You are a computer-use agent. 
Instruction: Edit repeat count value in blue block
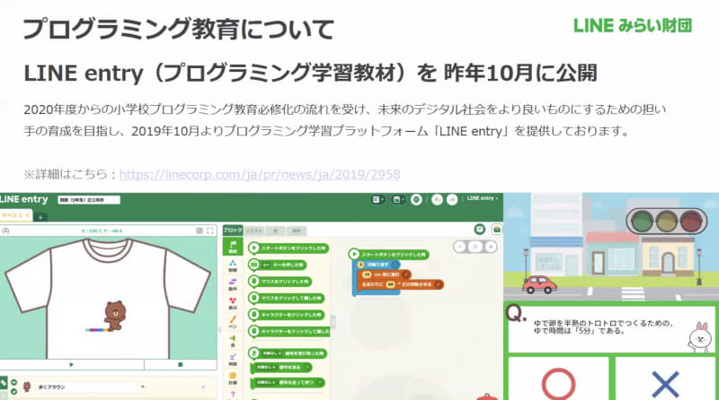point(360,265)
